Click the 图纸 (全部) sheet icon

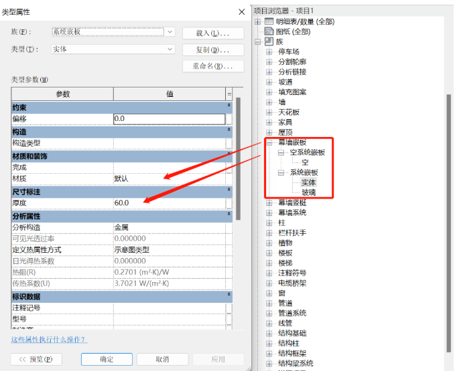pyautogui.click(x=269, y=31)
